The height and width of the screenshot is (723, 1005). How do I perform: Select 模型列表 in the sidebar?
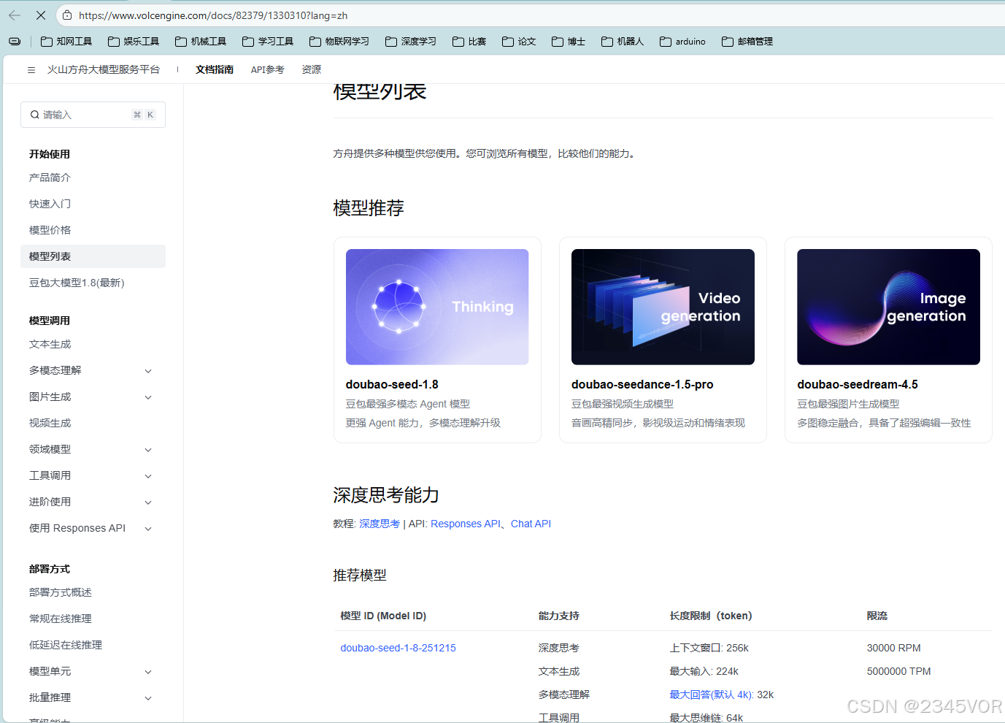pos(93,256)
